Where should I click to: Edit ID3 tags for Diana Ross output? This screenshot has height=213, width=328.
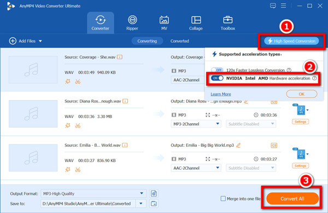click(274, 102)
